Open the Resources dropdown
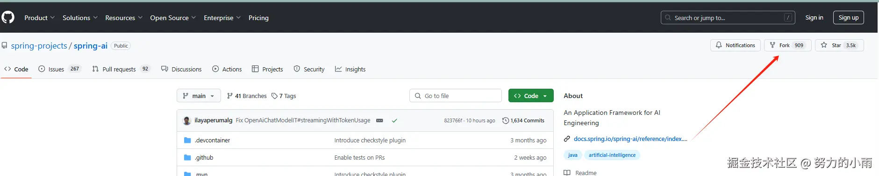Viewport: 879px width, 176px height. (x=124, y=18)
